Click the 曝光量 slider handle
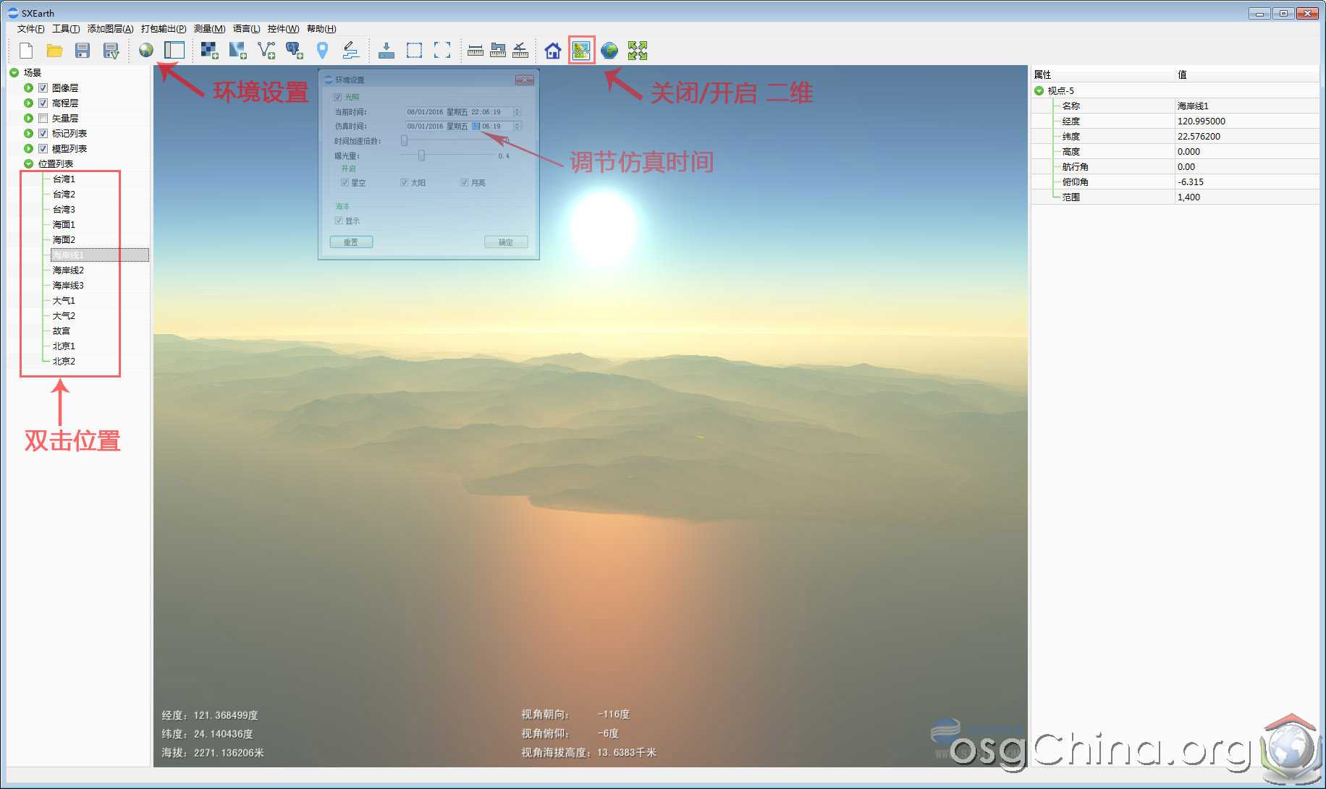This screenshot has width=1326, height=789. point(421,155)
